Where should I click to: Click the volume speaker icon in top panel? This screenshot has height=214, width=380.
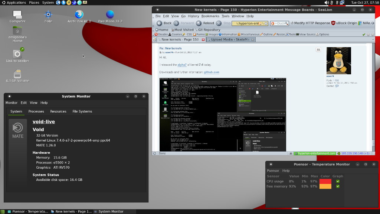coord(327,3)
